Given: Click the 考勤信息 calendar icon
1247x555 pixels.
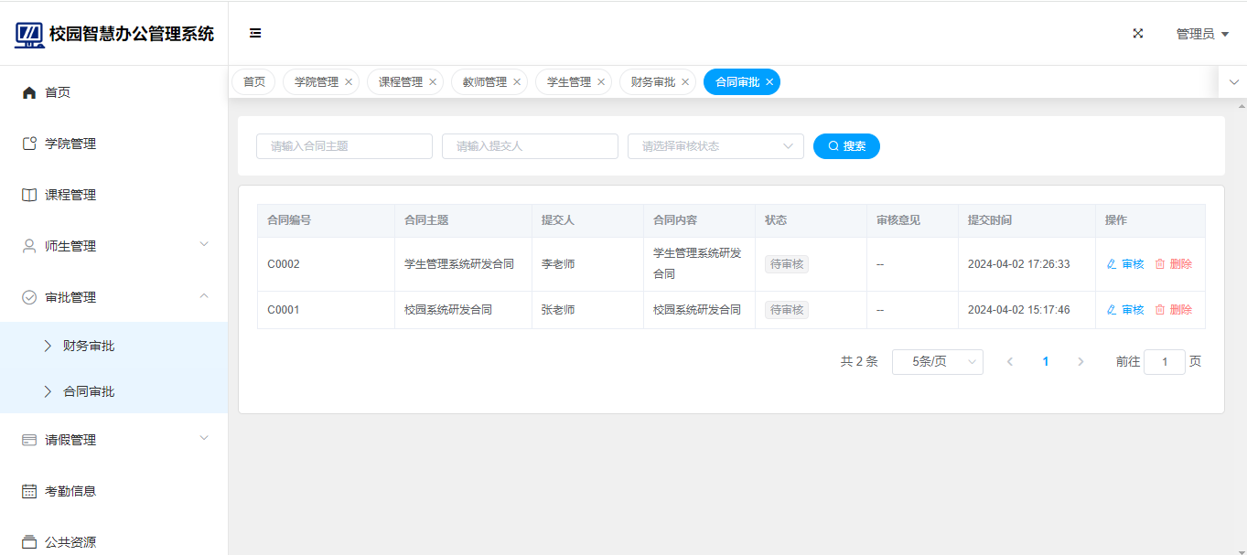Looking at the screenshot, I should click(x=29, y=491).
